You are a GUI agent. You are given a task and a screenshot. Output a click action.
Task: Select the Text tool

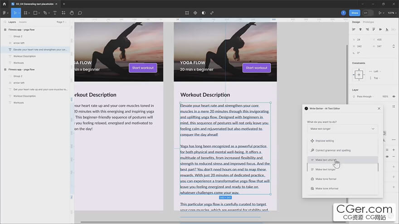tap(55, 13)
